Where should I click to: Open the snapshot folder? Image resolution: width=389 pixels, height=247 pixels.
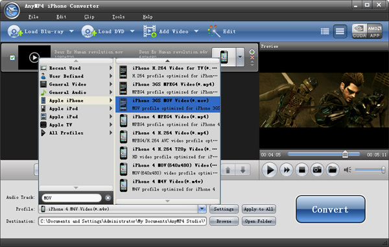[333, 170]
